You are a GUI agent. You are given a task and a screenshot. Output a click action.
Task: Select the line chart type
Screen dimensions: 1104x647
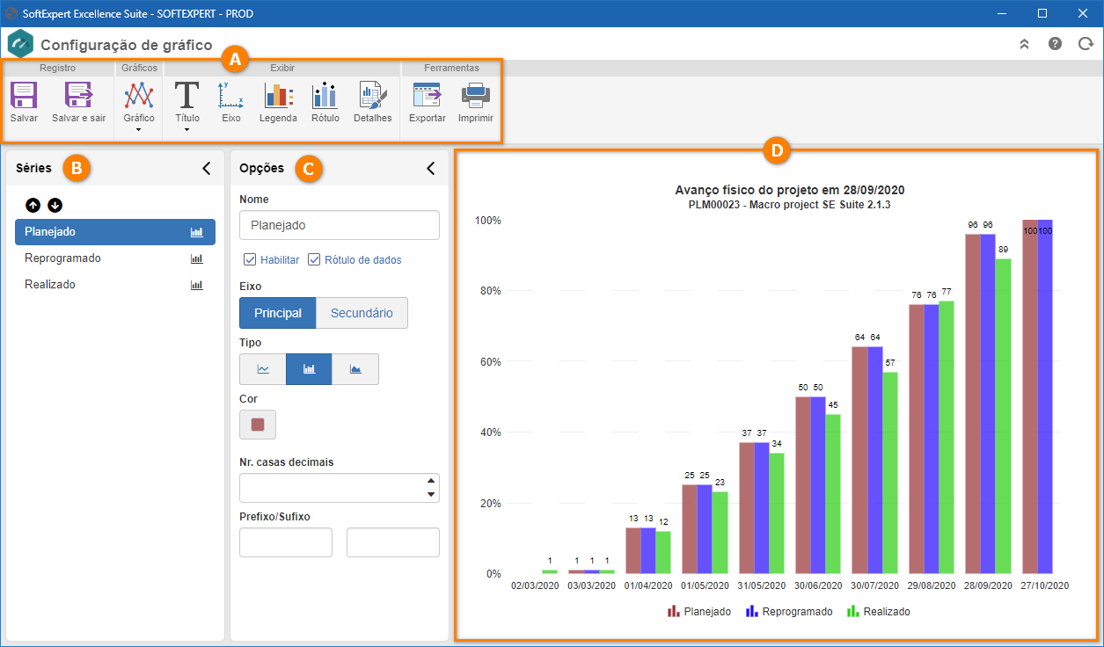click(263, 369)
